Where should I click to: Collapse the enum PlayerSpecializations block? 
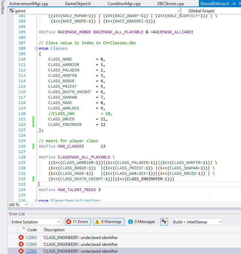coord(36,201)
